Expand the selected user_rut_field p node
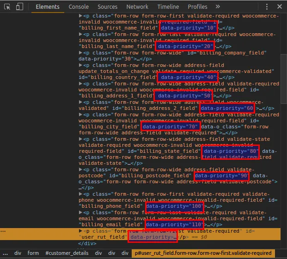Screen dimensions: 287x259 click(x=80, y=231)
